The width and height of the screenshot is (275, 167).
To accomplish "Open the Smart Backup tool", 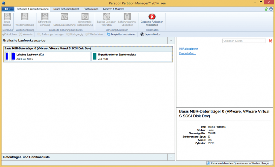I will (7, 20).
